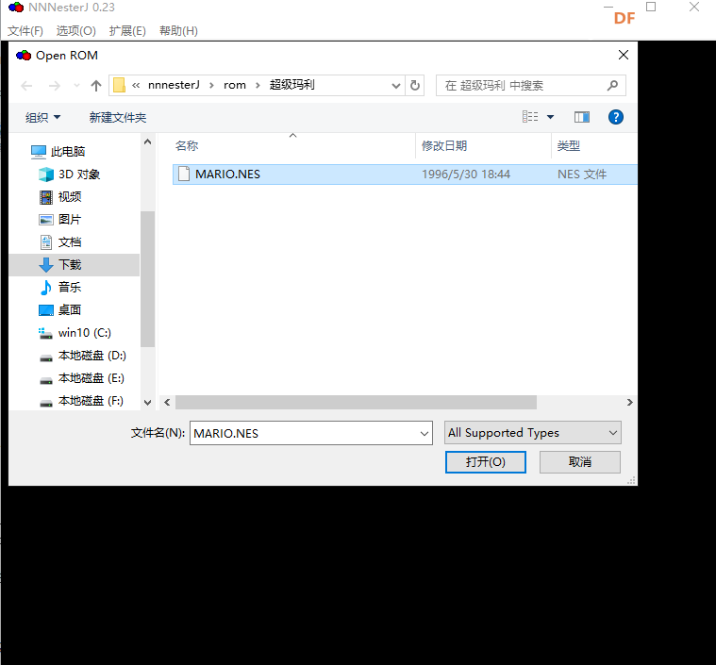716x665 pixels.
Task: Expand the 组织 dropdown menu
Action: (42, 118)
